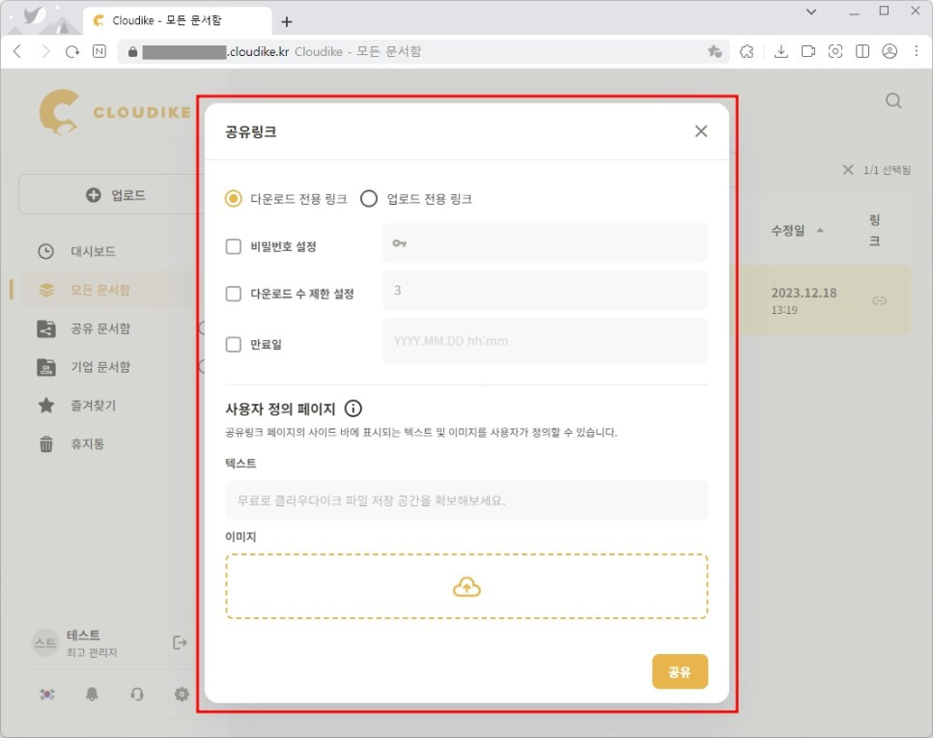Click the logout icon next to 테스트

180,642
